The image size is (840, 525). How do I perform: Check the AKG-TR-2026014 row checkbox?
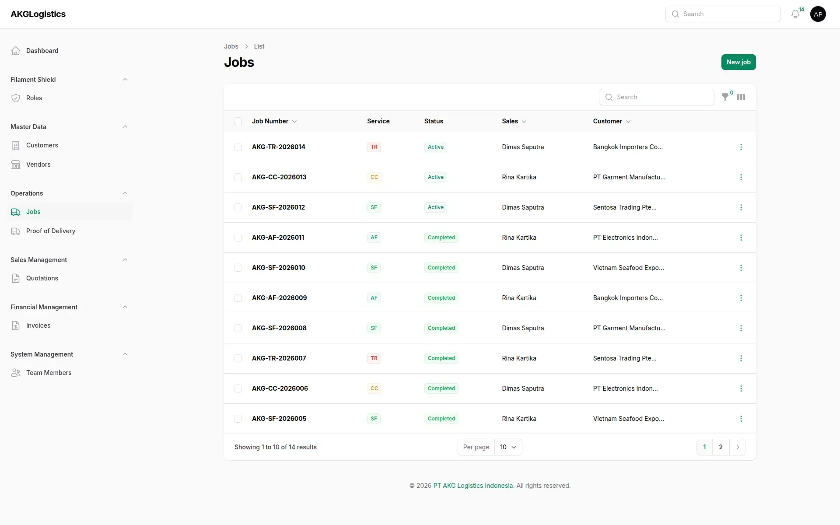pos(238,147)
